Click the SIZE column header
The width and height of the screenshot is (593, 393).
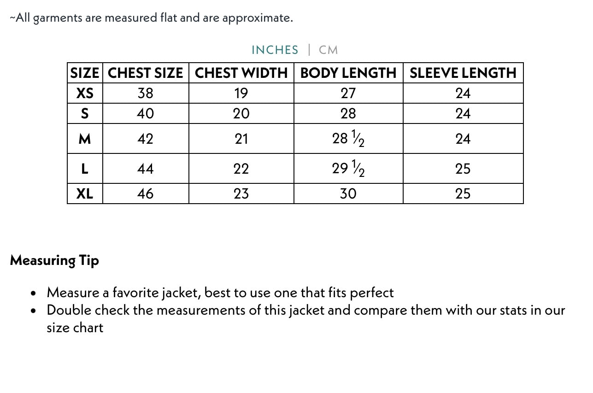pyautogui.click(x=85, y=73)
